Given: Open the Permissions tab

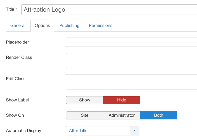Looking at the screenshot, I should [x=101, y=26].
